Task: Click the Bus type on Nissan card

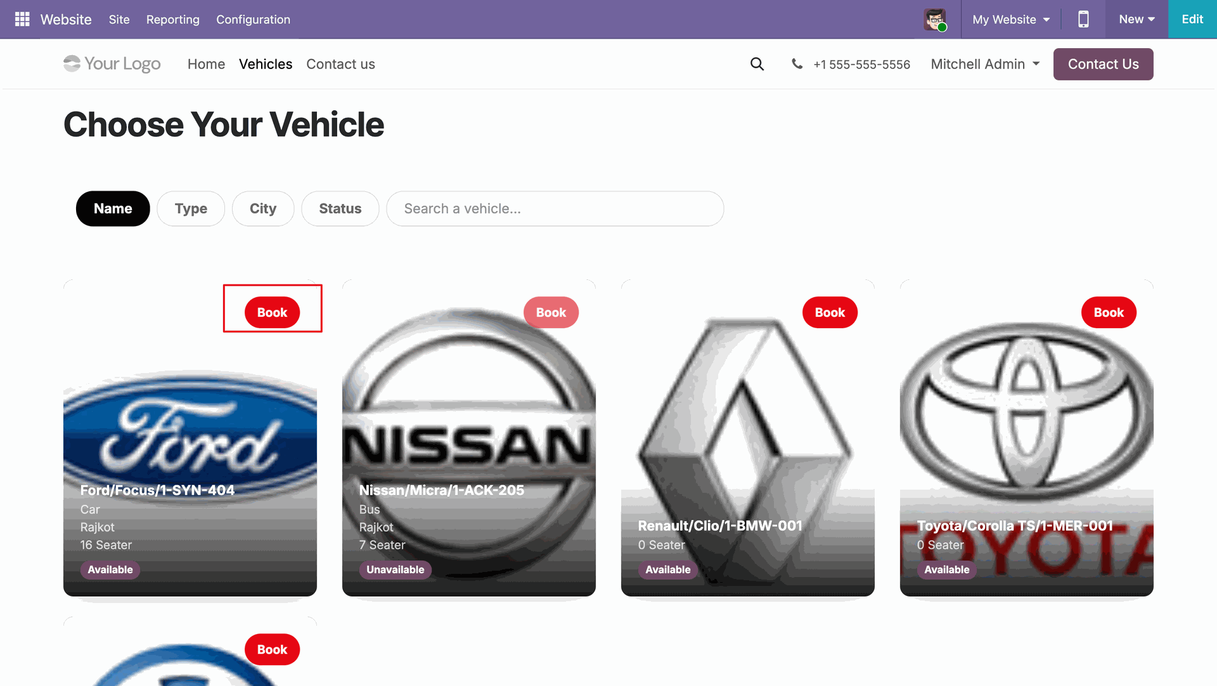Action: point(370,509)
